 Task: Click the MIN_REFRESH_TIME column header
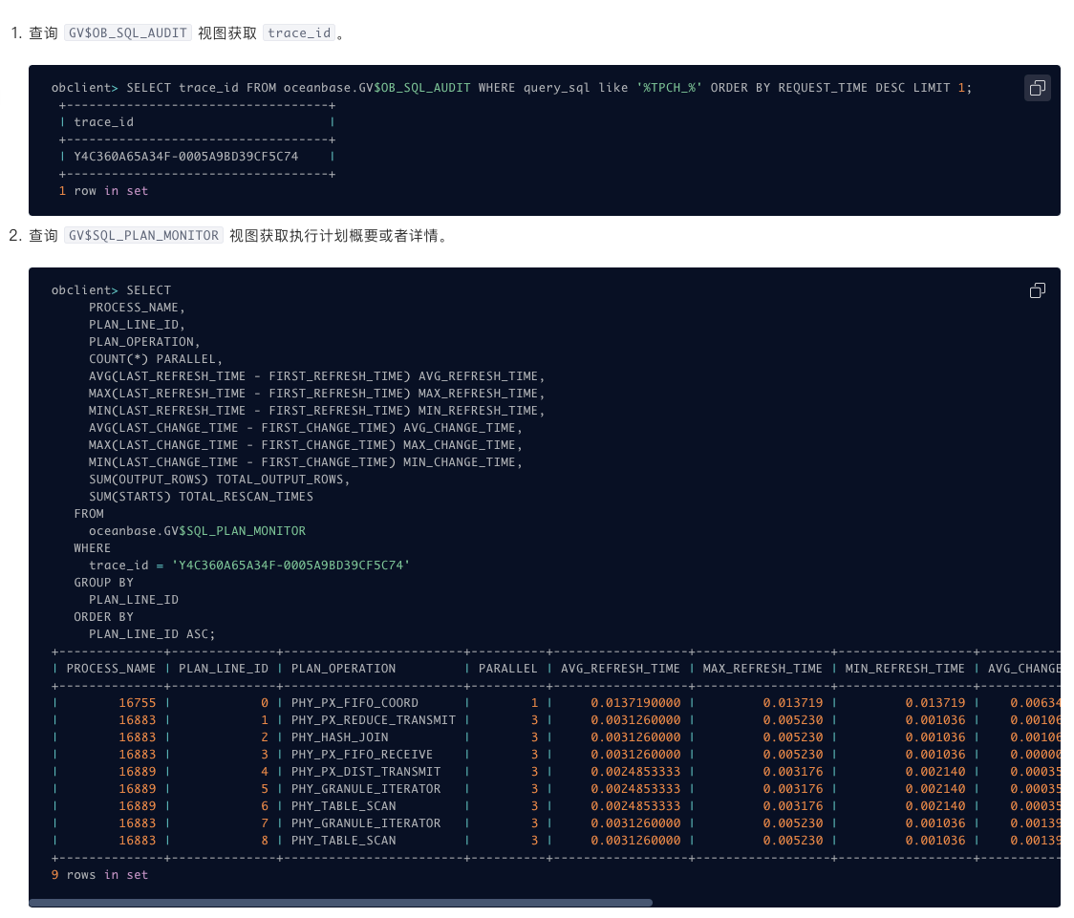coord(905,669)
